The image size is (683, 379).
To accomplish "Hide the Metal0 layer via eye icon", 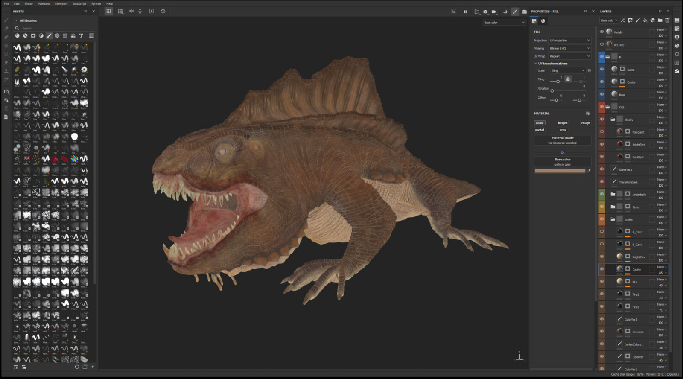I will pos(602,32).
